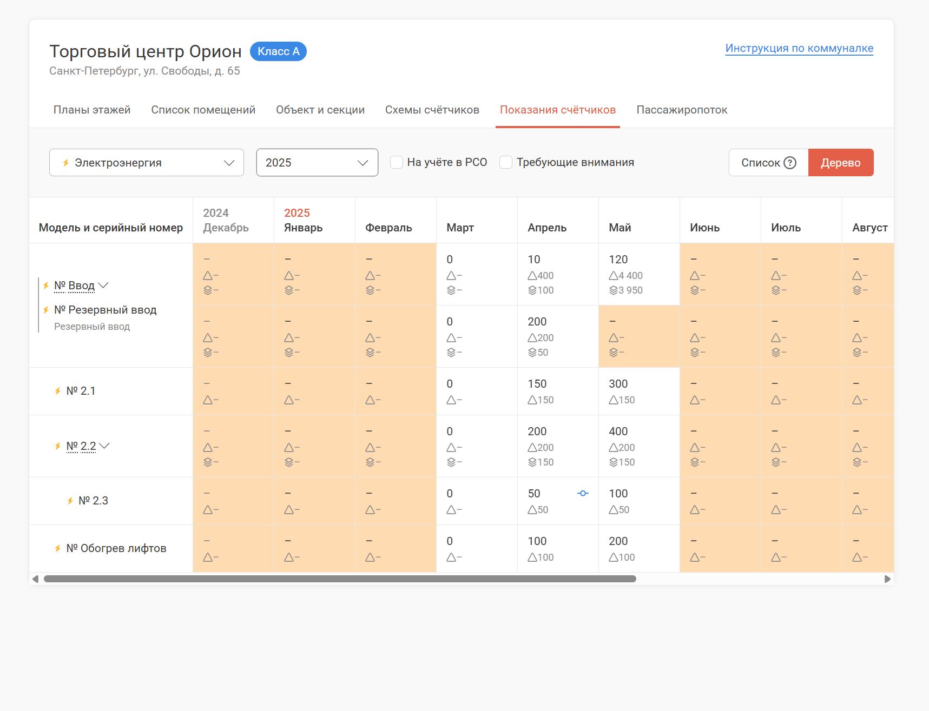Click the April reading 10 for № Ввод

pyautogui.click(x=534, y=260)
